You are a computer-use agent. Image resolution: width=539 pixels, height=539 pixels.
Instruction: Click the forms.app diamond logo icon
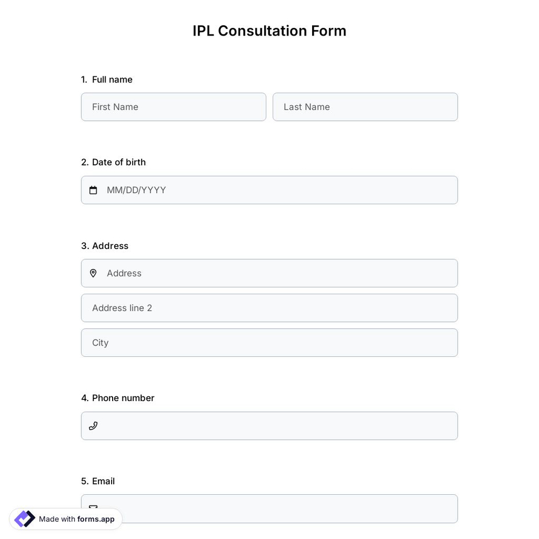point(24,519)
